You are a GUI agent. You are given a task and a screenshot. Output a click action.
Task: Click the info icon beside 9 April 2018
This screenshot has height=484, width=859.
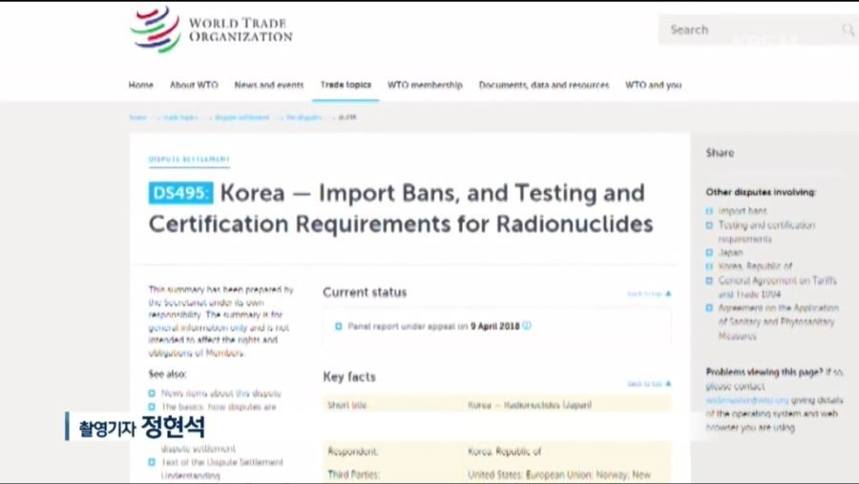[527, 326]
